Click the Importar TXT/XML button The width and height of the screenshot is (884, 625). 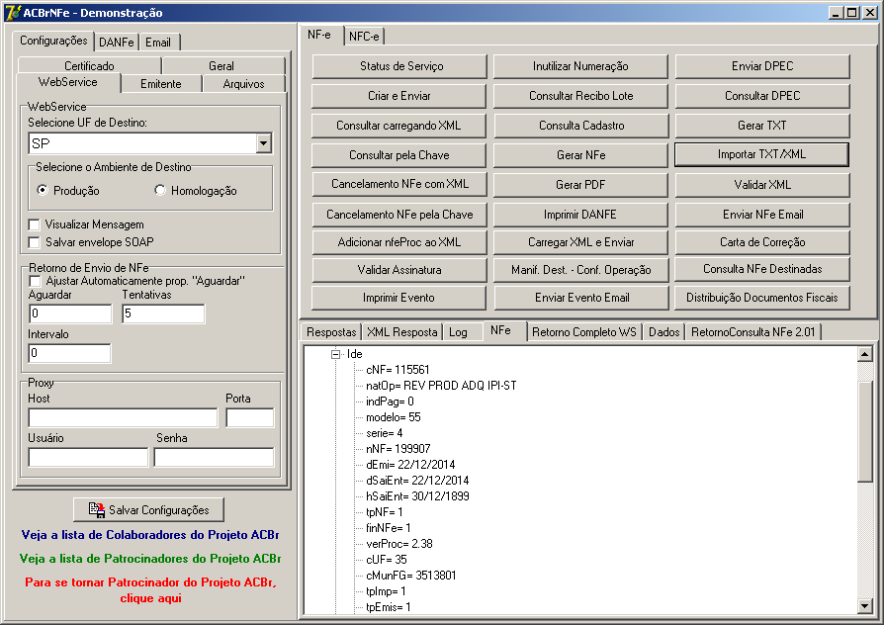(761, 154)
